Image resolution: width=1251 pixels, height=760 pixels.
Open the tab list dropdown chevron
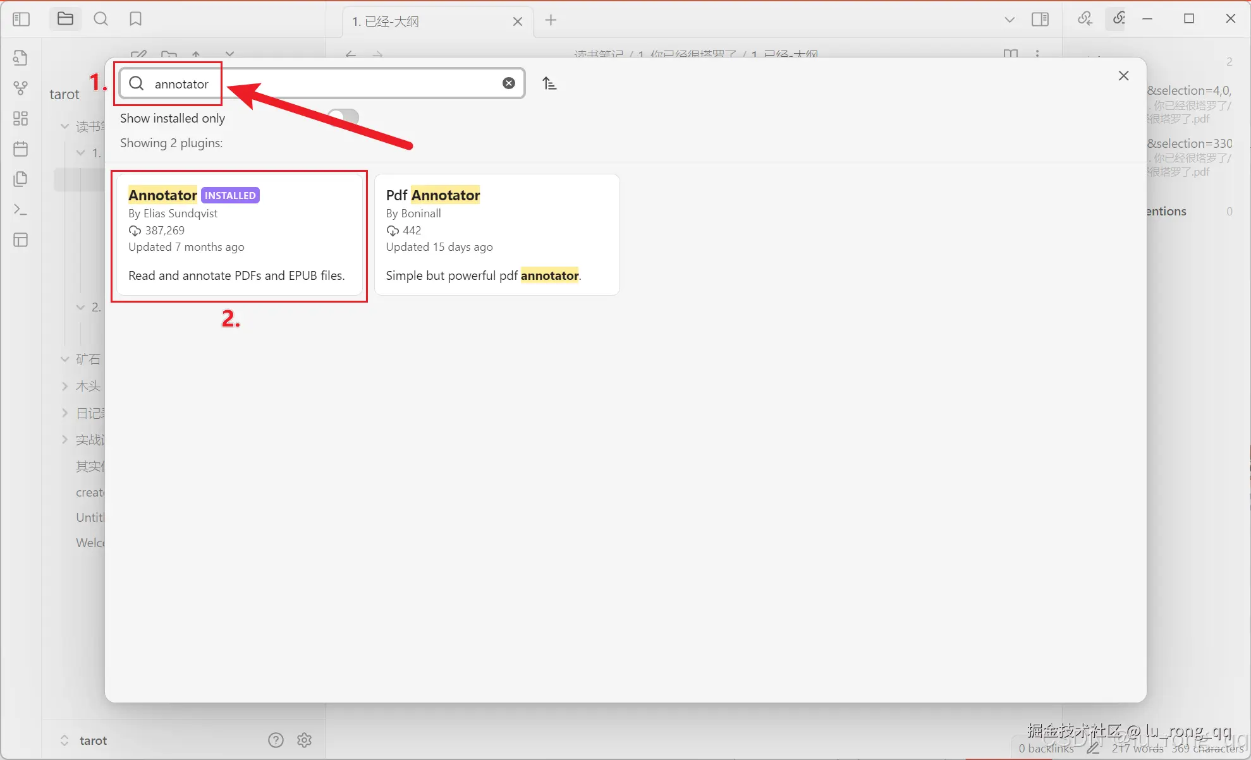(x=1009, y=20)
